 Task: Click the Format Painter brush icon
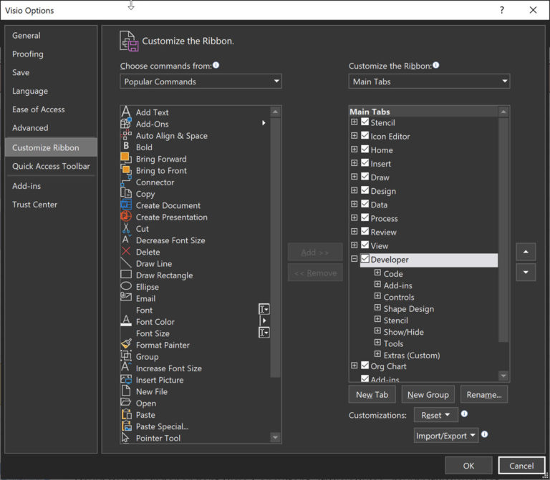pos(126,345)
